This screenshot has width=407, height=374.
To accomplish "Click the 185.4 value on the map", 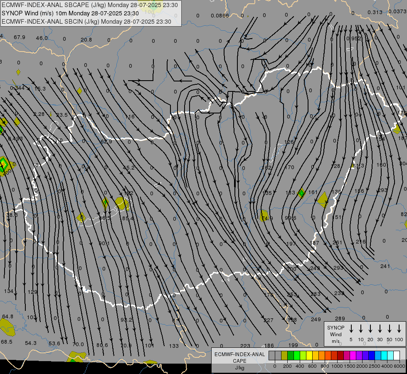I will (x=128, y=219).
